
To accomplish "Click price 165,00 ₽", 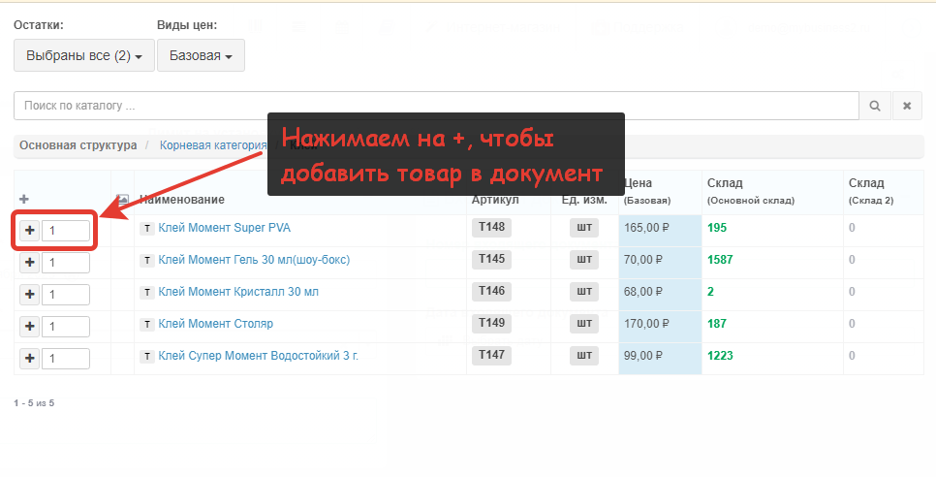I will click(646, 228).
